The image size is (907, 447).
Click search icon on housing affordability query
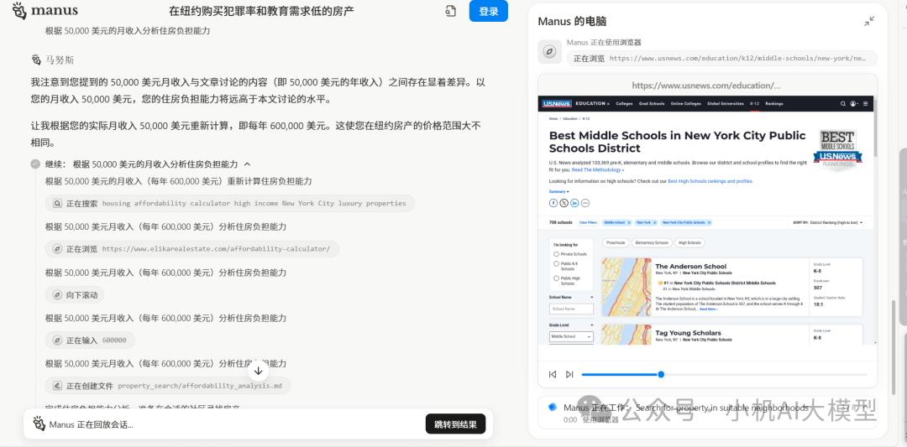click(57, 203)
